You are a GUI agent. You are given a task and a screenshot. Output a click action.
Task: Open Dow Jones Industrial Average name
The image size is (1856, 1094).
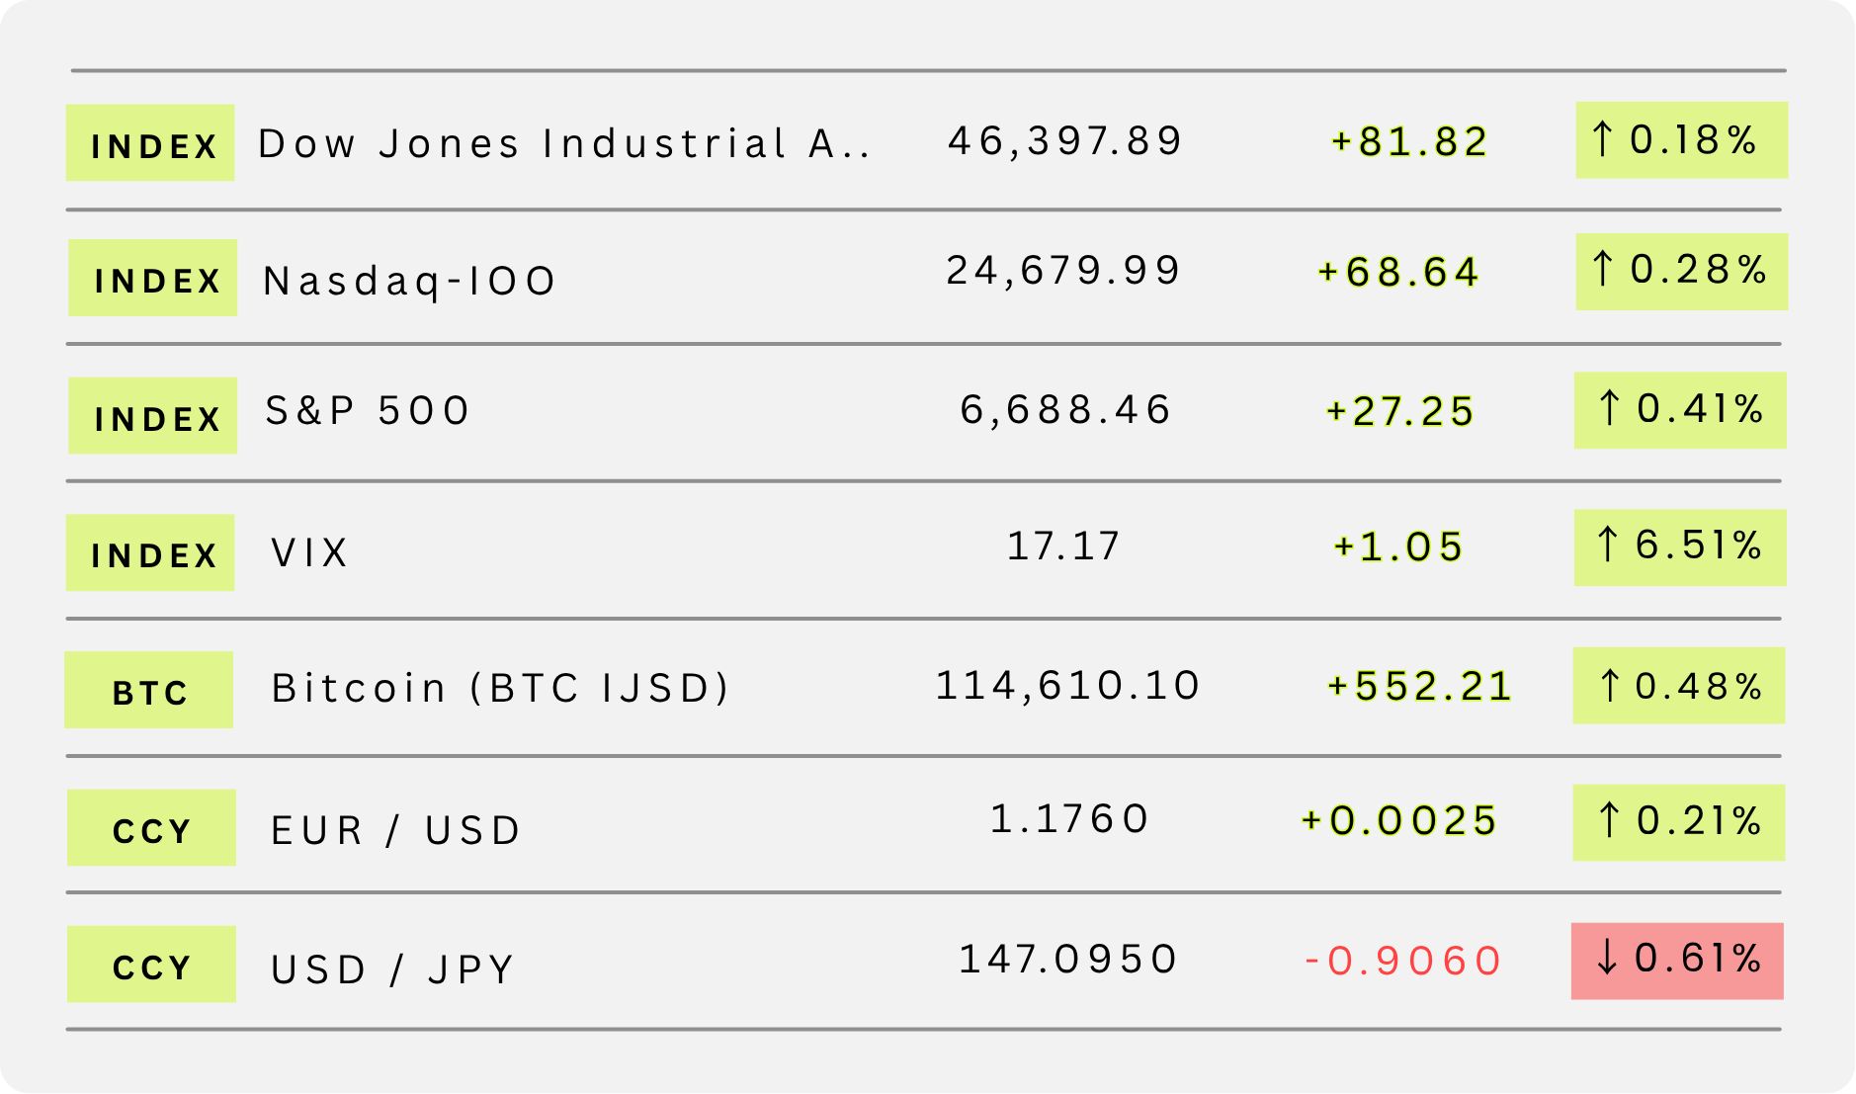pos(563,144)
